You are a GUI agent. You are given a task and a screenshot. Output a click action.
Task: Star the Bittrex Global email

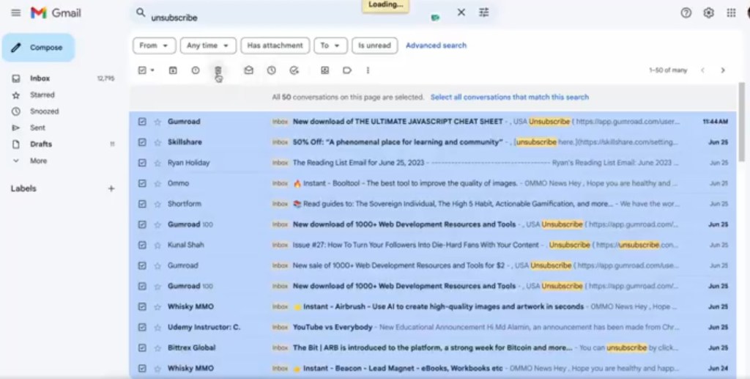coord(157,348)
